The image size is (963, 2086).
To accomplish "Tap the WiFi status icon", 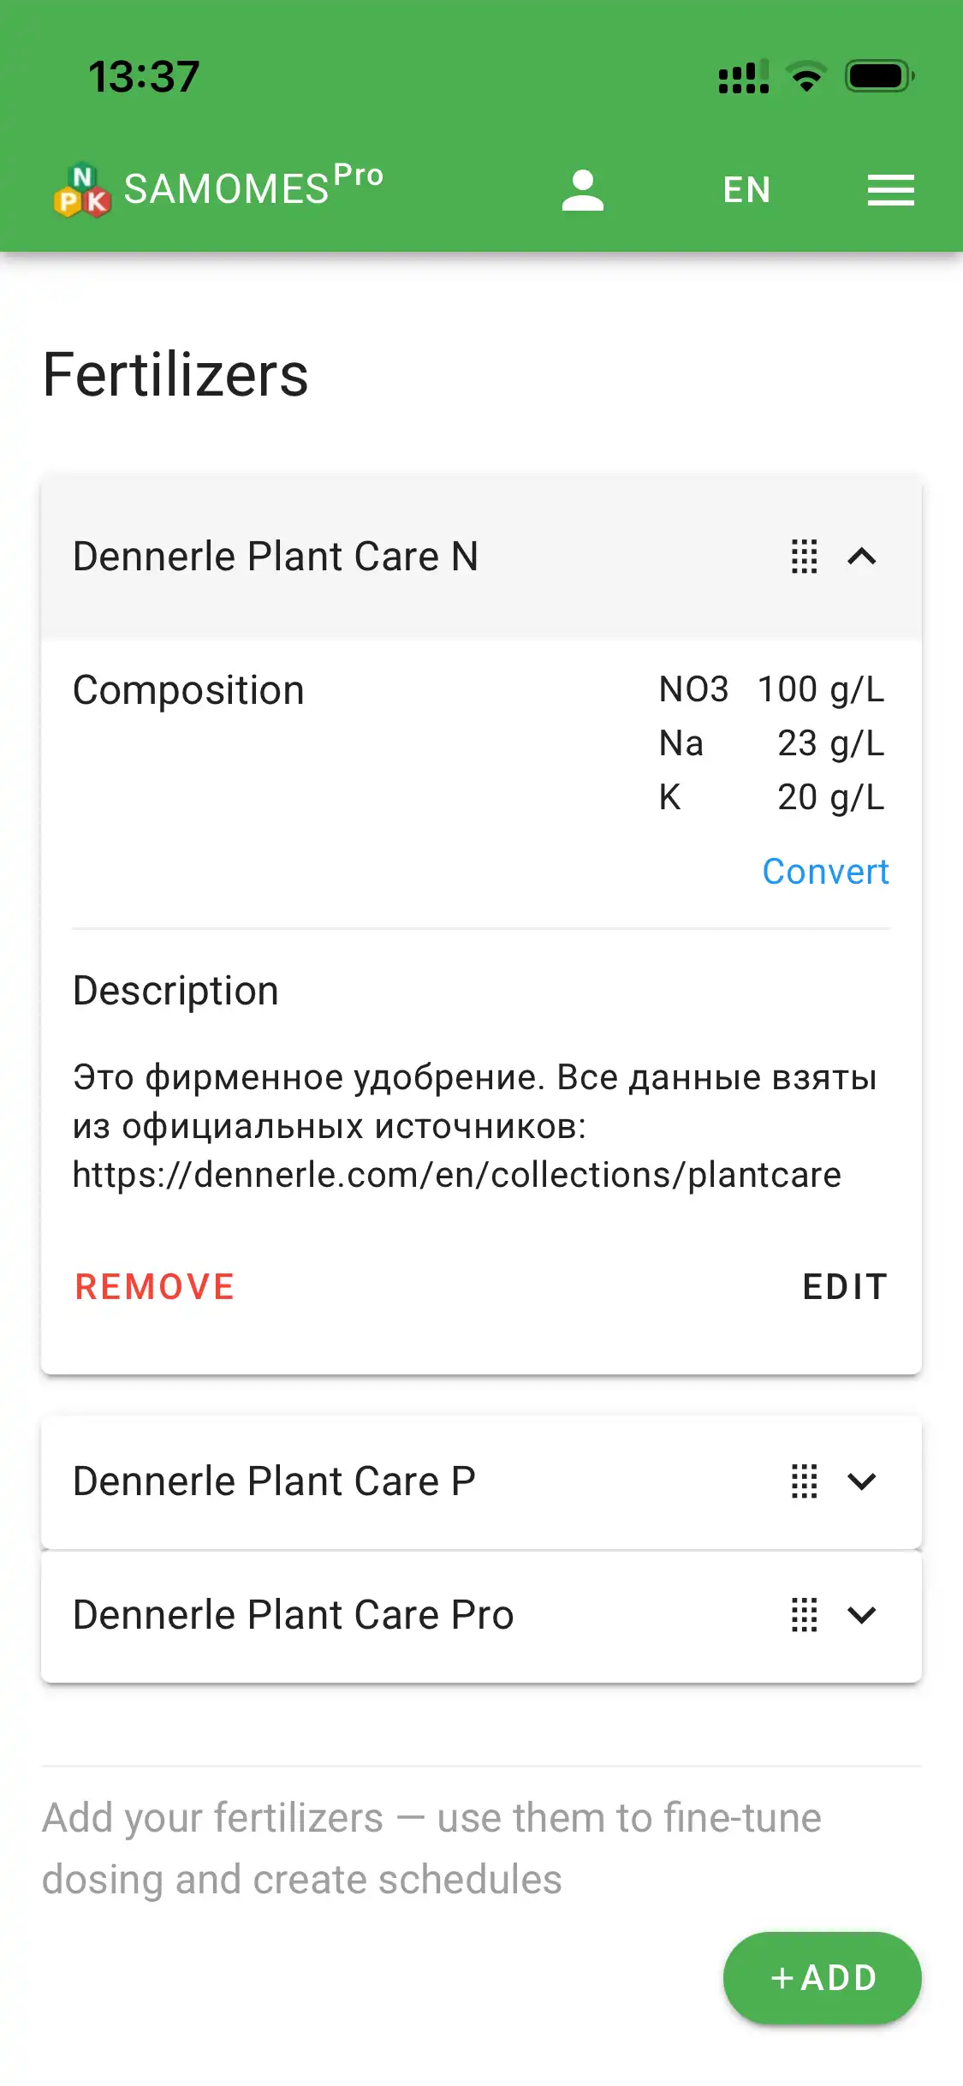I will 805,77.
